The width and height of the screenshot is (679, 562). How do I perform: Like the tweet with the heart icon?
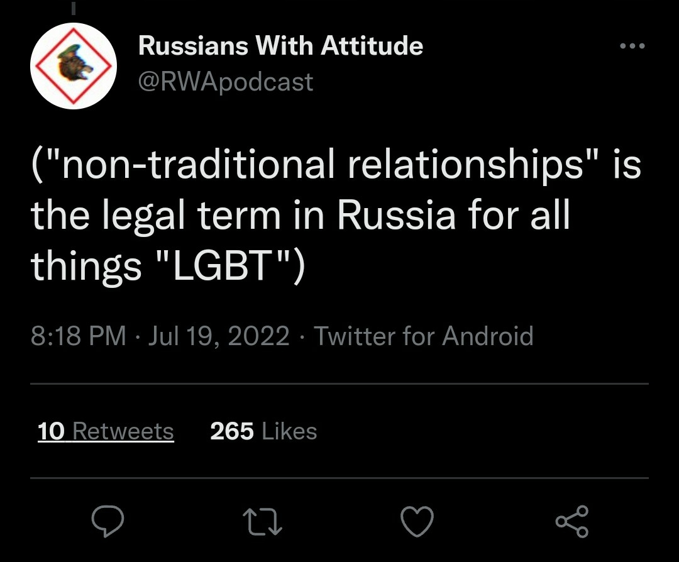tap(417, 521)
